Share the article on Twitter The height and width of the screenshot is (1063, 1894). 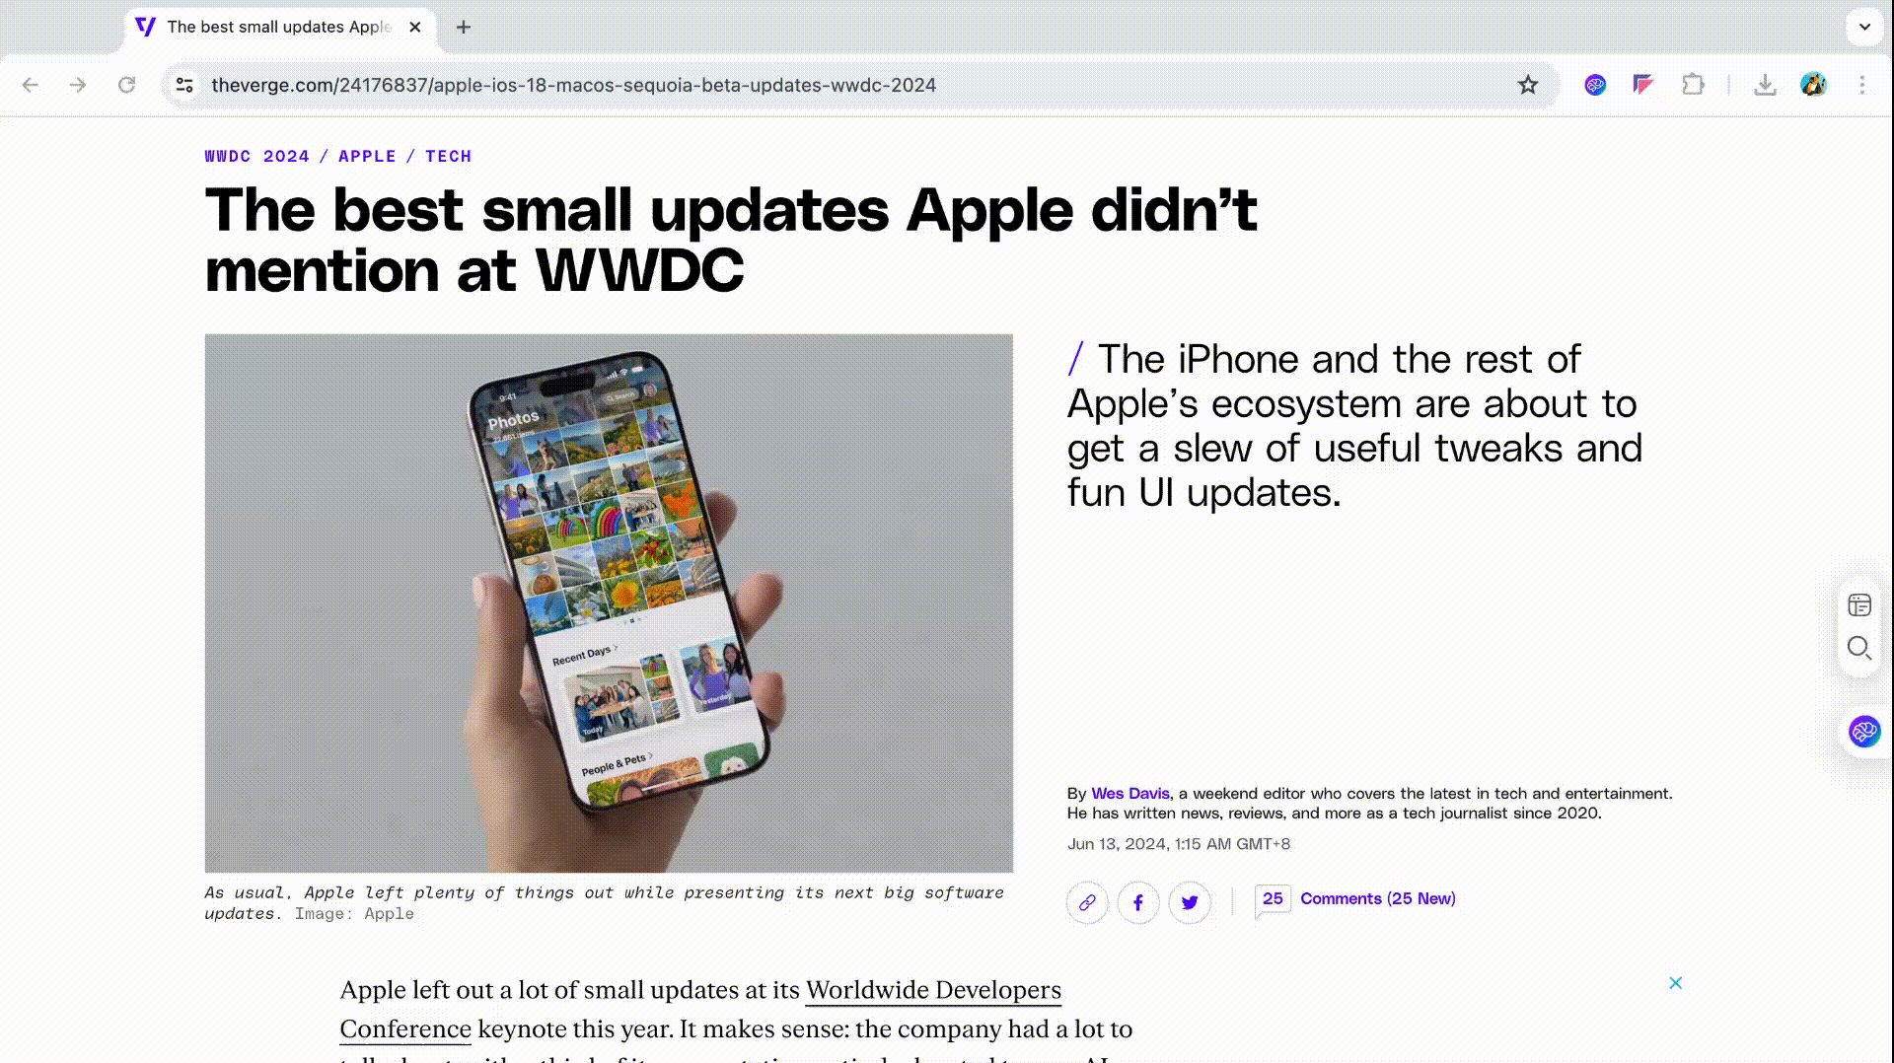1190,902
